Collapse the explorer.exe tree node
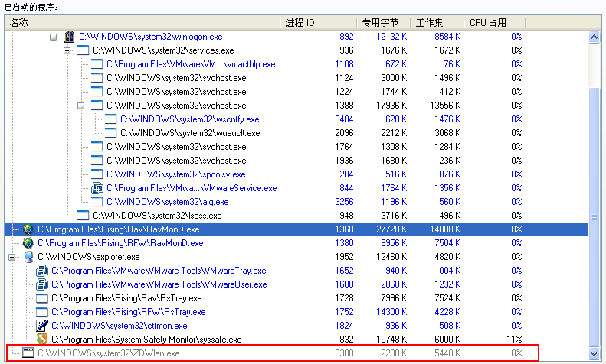This screenshot has height=364, width=606. (12, 257)
